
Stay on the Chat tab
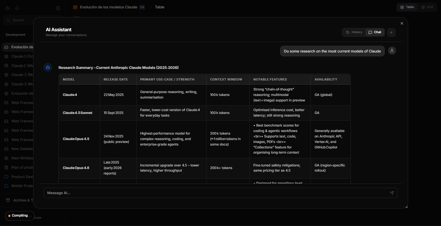[x=375, y=32]
